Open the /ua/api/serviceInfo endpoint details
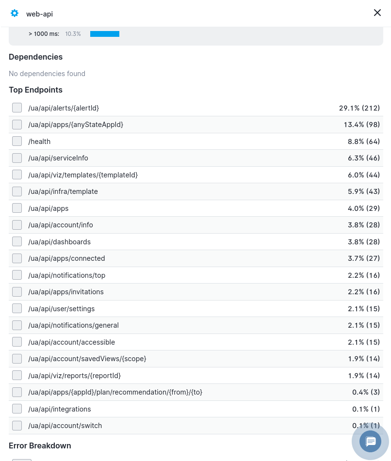The image size is (391, 461). 58,158
